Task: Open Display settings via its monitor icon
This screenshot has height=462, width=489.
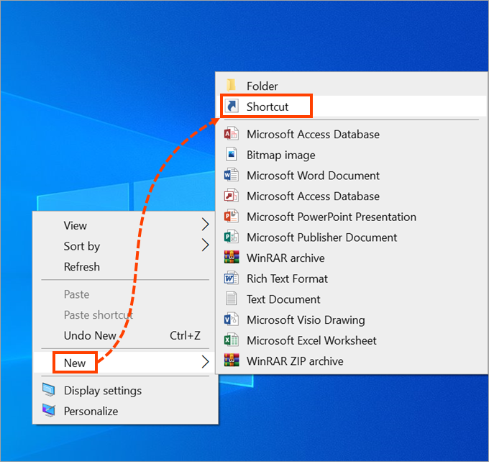Action: (49, 391)
